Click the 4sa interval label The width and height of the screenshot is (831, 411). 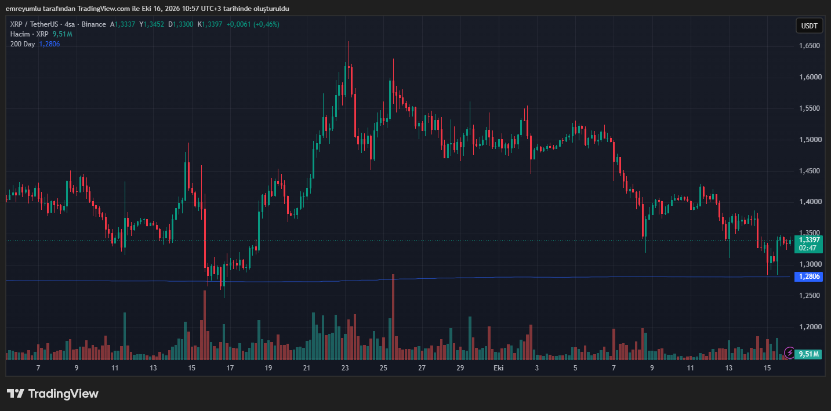click(70, 24)
